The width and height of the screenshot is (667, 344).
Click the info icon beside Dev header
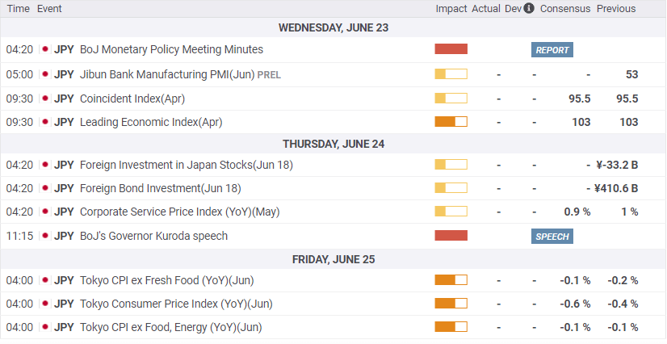(x=529, y=9)
